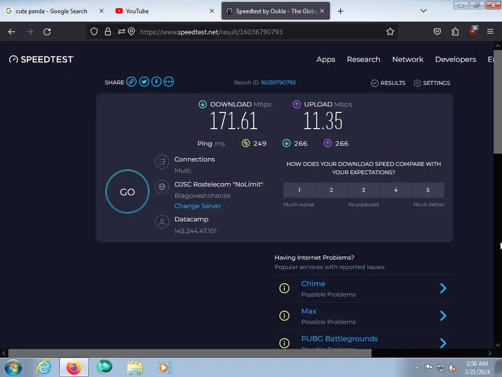Image resolution: width=502 pixels, height=377 pixels.
Task: Click Chime info warning icon
Action: (x=284, y=288)
